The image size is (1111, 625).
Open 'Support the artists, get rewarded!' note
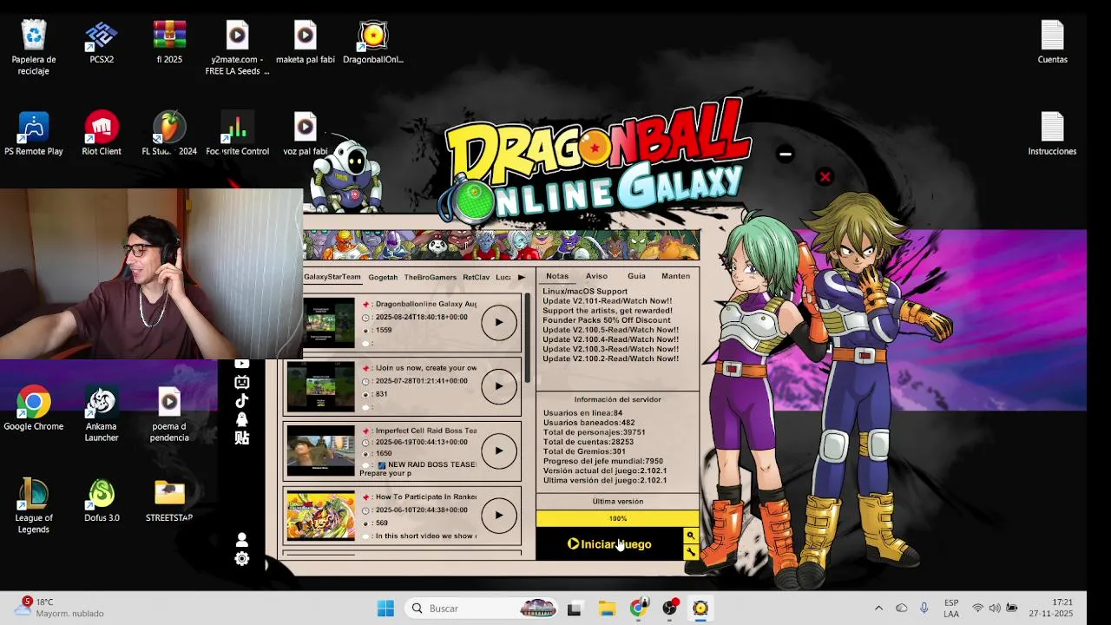tap(608, 311)
